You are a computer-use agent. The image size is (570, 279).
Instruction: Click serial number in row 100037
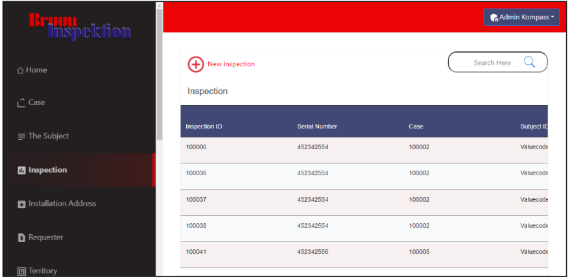coord(313,200)
